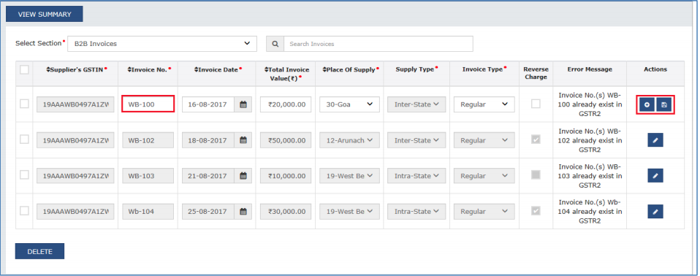700x276 pixels.
Task: Click the ₹10,000.00 invoice value field
Action: pos(286,176)
